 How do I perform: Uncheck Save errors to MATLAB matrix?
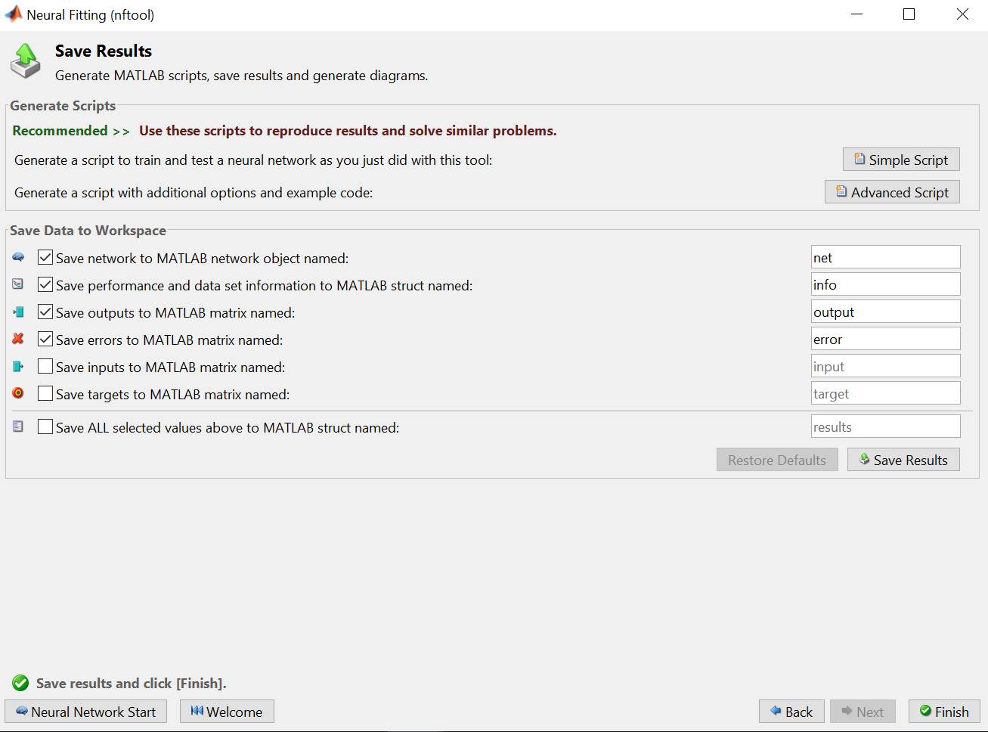click(x=45, y=340)
